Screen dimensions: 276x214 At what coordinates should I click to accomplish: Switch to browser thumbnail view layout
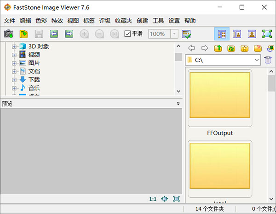pyautogui.click(x=222, y=34)
